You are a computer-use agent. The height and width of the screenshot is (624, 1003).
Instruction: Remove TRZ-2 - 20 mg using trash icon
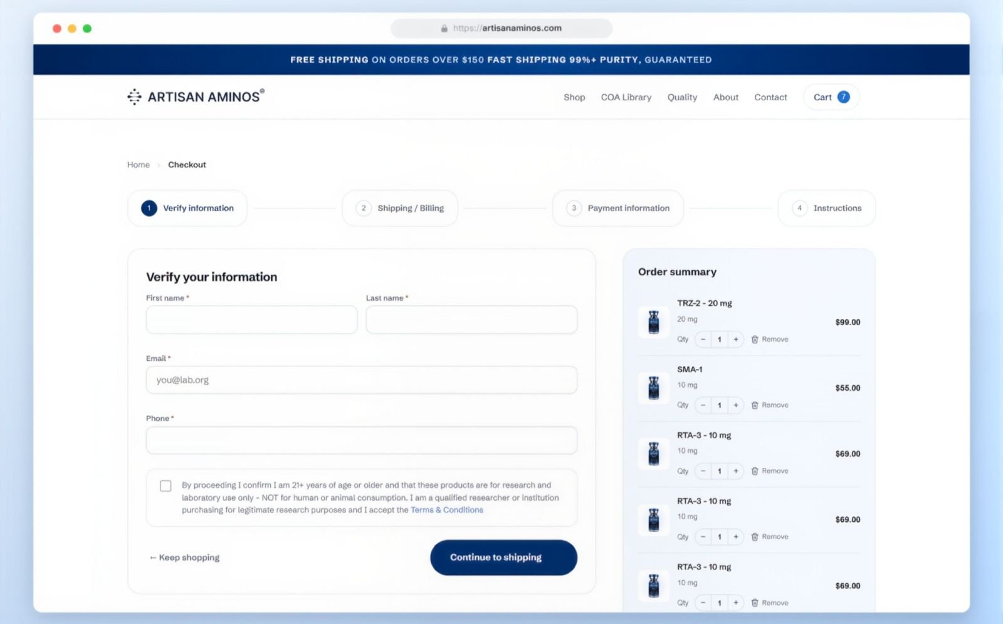755,340
